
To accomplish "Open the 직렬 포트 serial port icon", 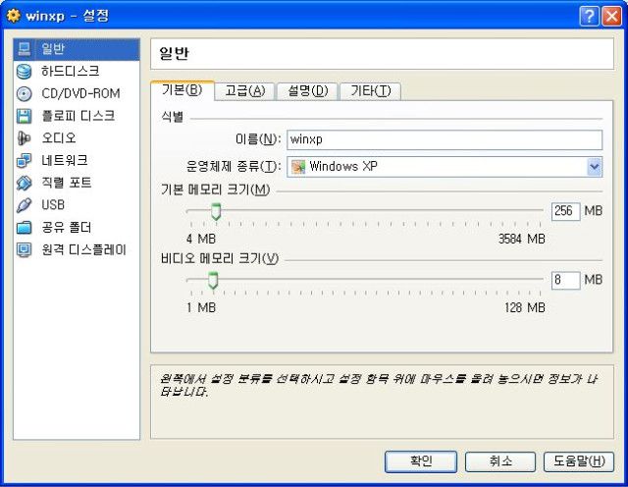I will (24, 183).
